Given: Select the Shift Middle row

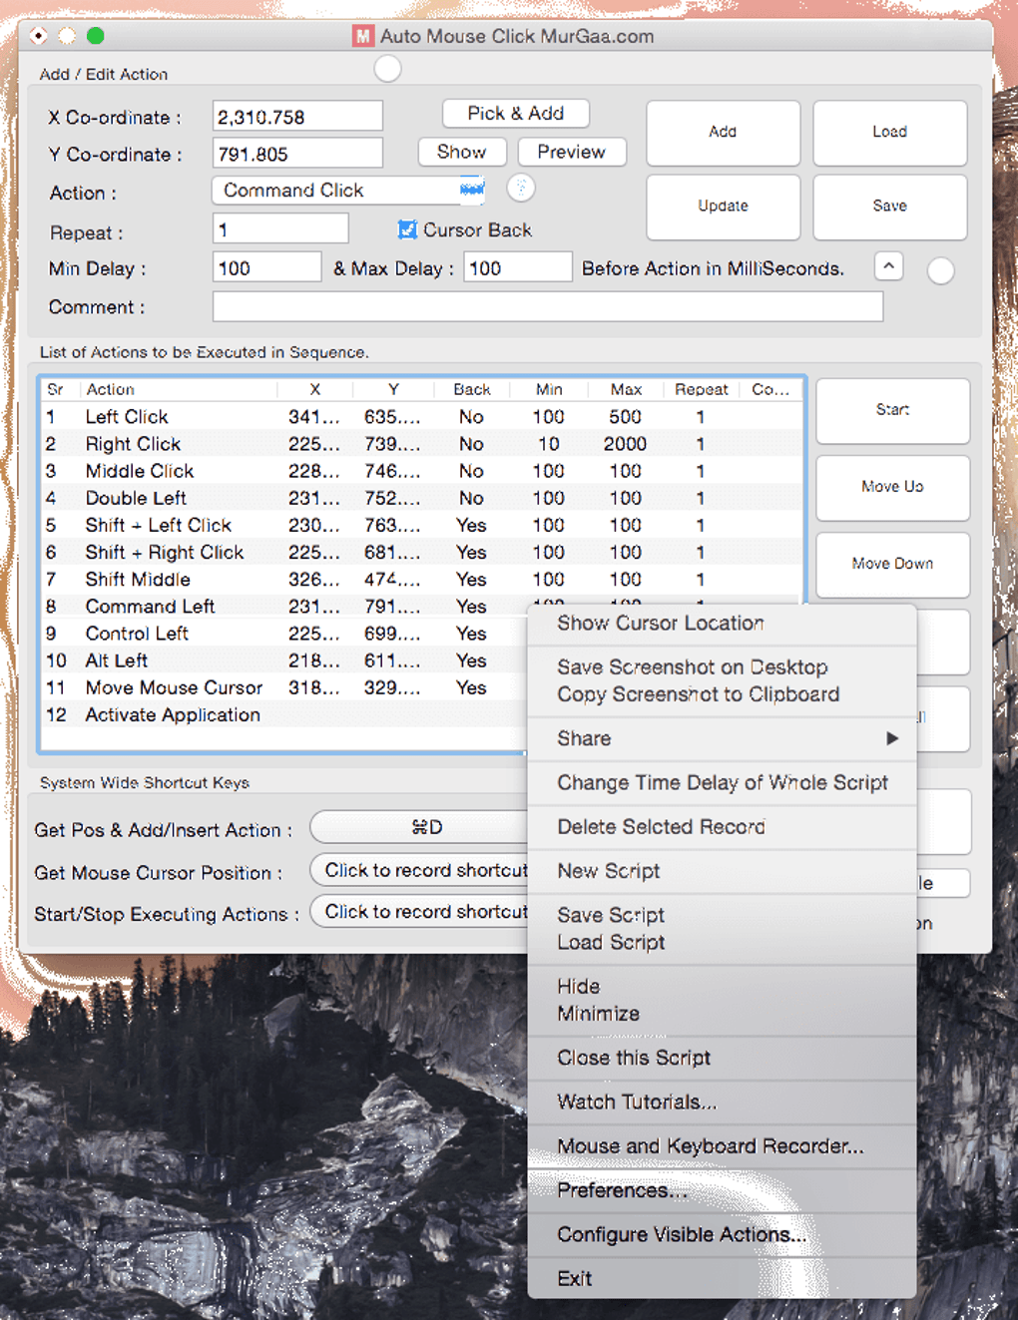Looking at the screenshot, I should (x=421, y=579).
